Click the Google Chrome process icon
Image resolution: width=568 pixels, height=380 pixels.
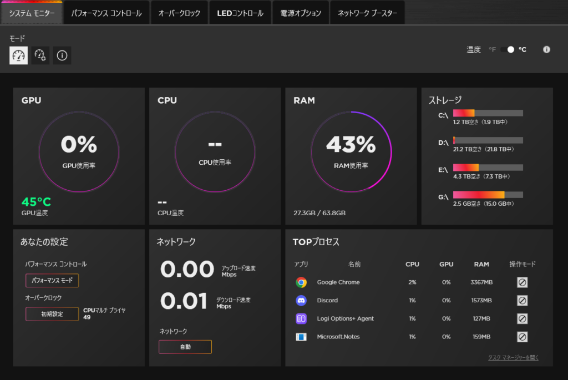(301, 282)
